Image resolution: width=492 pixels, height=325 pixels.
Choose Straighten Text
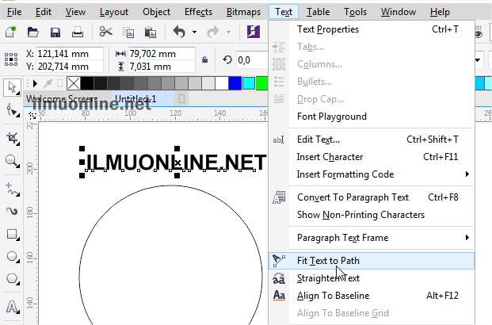[372, 278]
